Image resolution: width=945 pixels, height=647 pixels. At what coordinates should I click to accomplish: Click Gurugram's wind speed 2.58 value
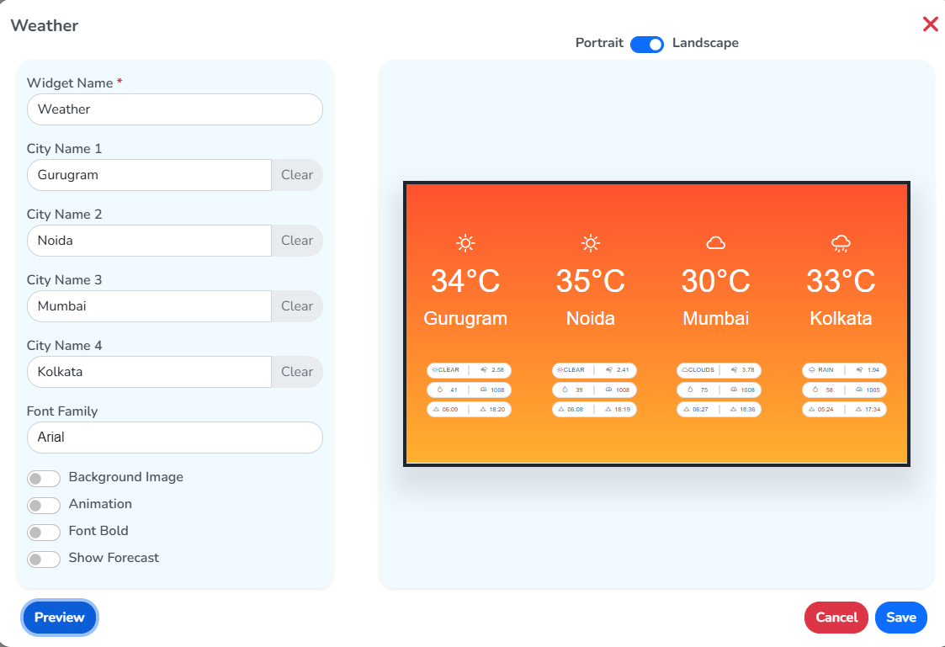pyautogui.click(x=497, y=370)
